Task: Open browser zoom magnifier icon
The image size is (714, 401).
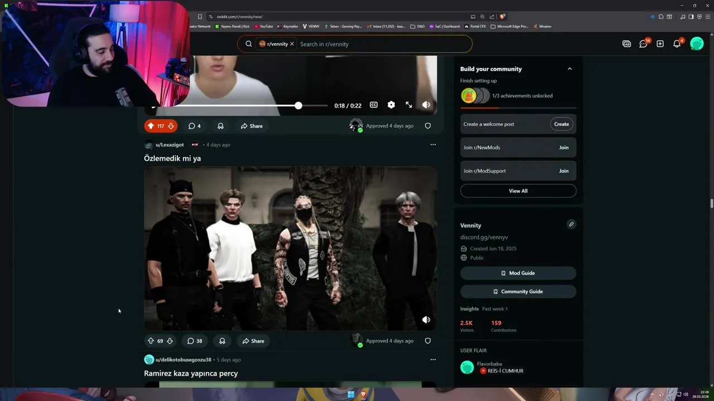Action: (x=483, y=17)
